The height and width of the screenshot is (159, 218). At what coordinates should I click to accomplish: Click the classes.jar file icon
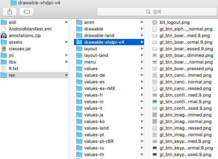[x=4, y=49]
